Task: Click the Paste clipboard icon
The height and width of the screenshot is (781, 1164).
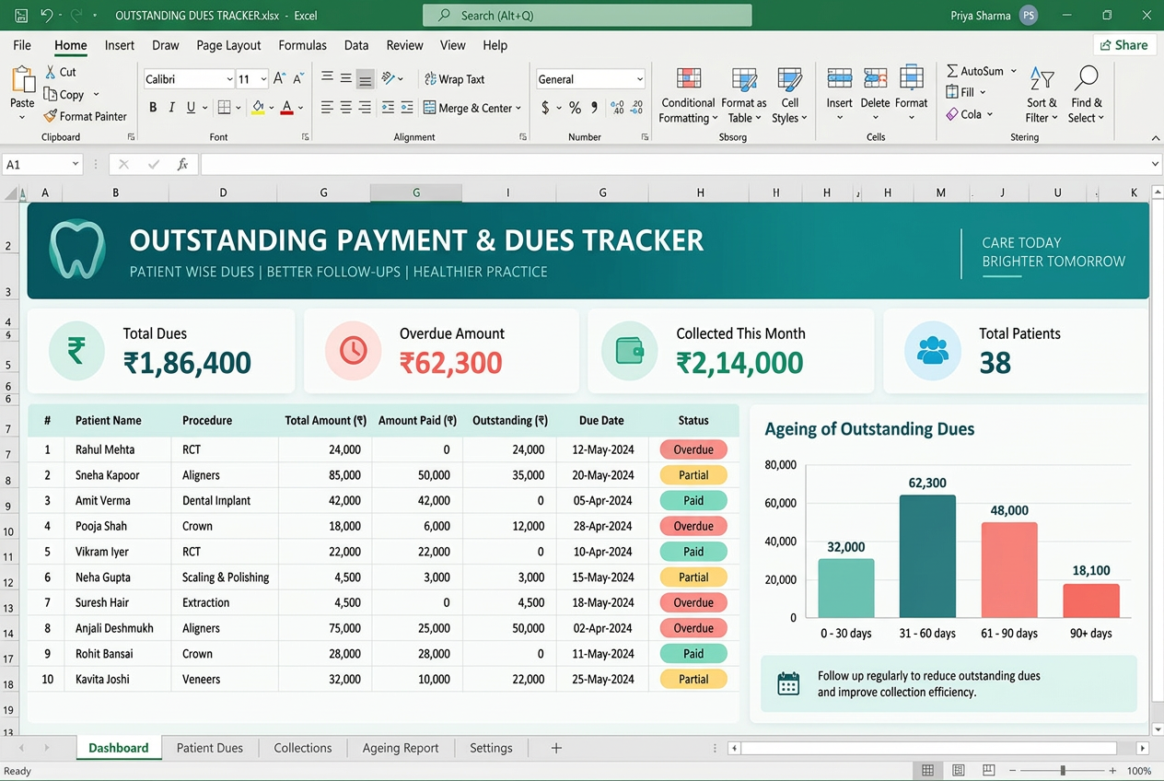Action: pyautogui.click(x=22, y=81)
